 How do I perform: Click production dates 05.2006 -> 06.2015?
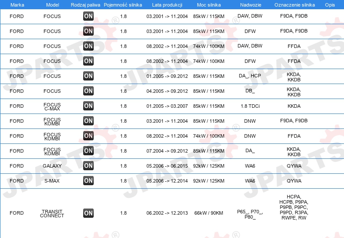167,166
